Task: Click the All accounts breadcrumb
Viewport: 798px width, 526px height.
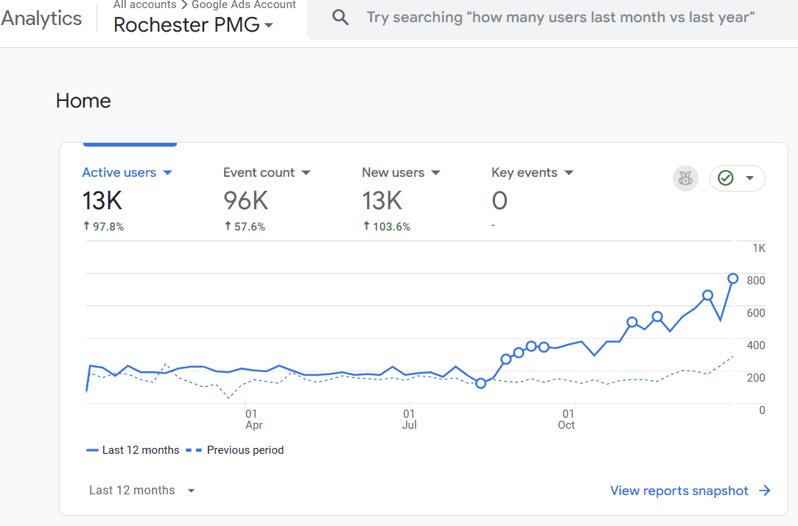Action: [144, 4]
